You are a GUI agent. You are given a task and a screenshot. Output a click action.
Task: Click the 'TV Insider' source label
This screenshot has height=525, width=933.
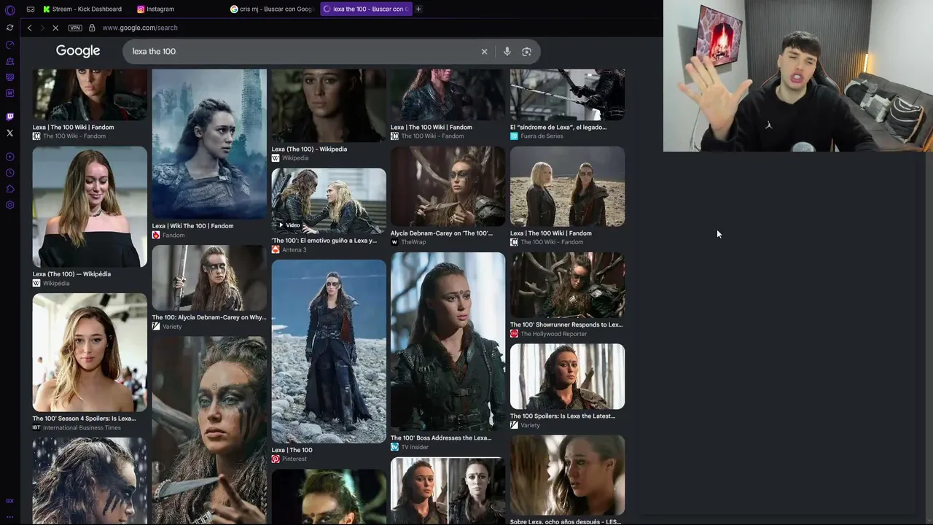415,447
